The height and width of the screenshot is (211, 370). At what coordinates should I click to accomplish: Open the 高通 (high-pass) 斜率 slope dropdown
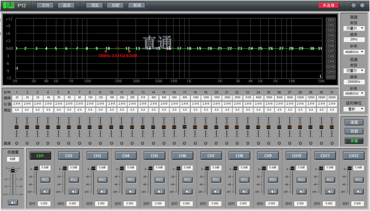tap(354, 52)
